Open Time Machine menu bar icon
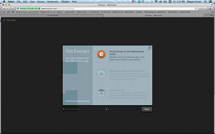The width and height of the screenshot is (215, 134). (x=152, y=1)
